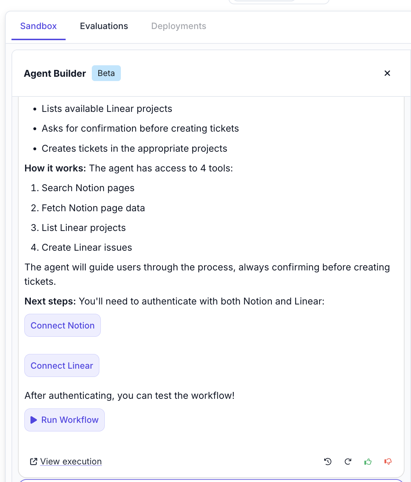Open the Evaluations tab
The image size is (411, 482).
pos(104,26)
